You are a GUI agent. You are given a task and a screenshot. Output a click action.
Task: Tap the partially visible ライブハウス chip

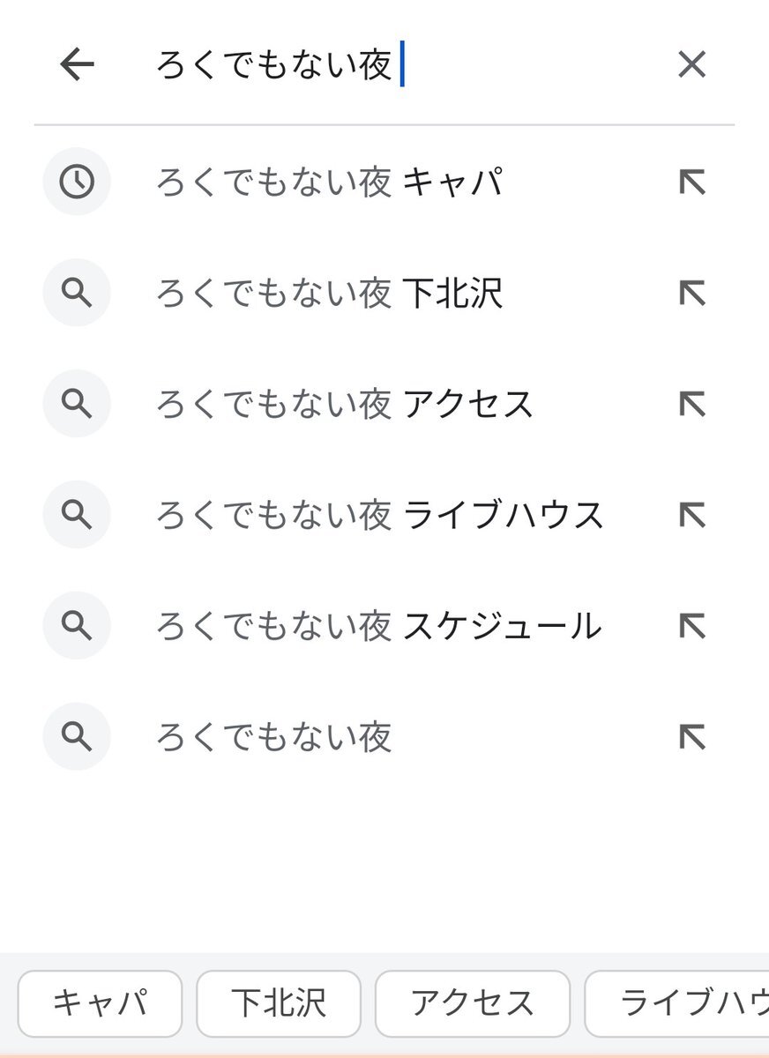676,1003
